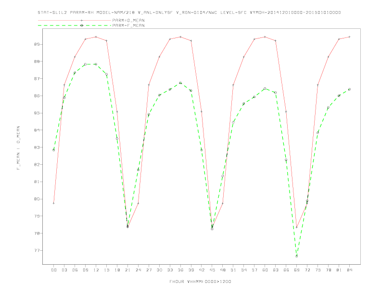Screen dimensions: 381x294
Task: Click the y-axis tick label 82
Action: pos(37,164)
